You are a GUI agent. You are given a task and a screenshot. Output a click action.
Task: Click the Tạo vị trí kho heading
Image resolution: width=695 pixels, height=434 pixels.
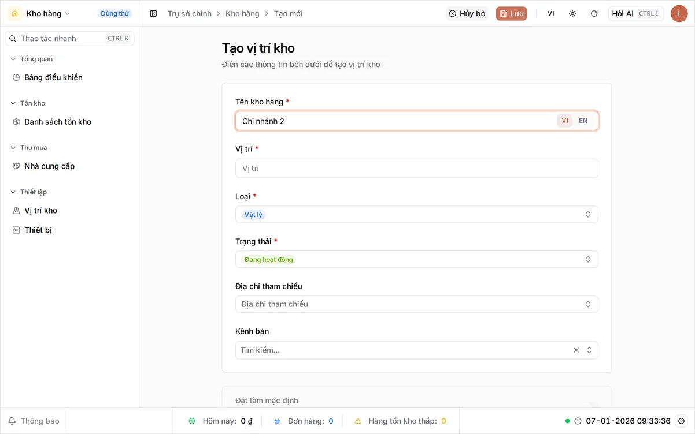tap(258, 48)
